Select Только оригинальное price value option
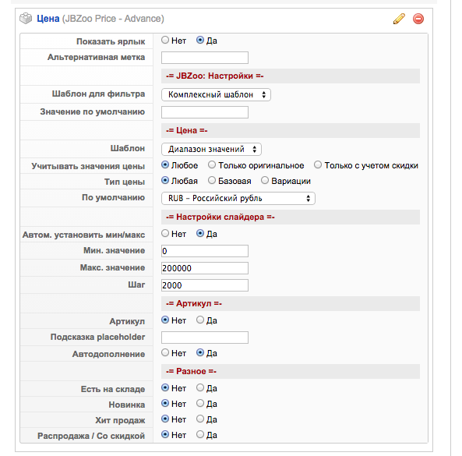 point(212,164)
